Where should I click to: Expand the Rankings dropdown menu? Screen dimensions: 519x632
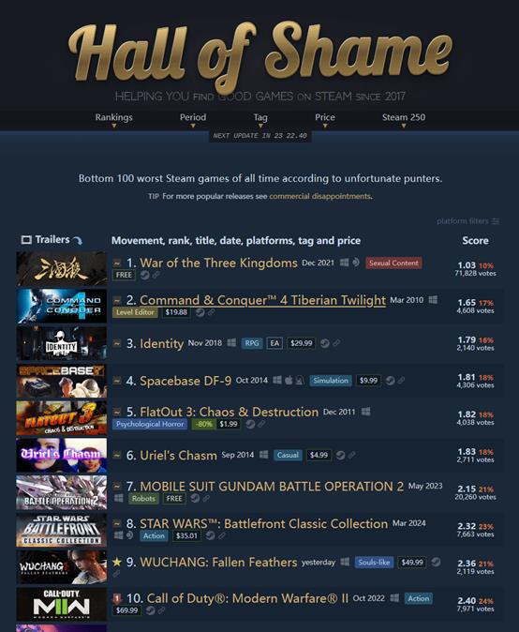pyautogui.click(x=114, y=119)
